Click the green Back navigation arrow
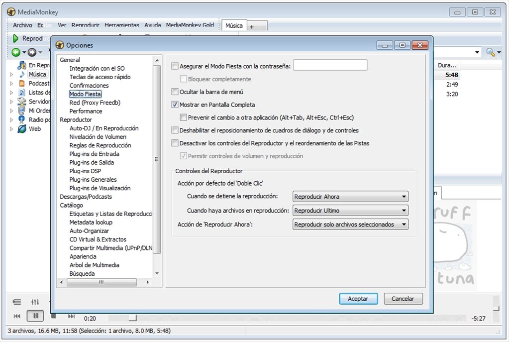509x342 pixels. click(x=16, y=52)
